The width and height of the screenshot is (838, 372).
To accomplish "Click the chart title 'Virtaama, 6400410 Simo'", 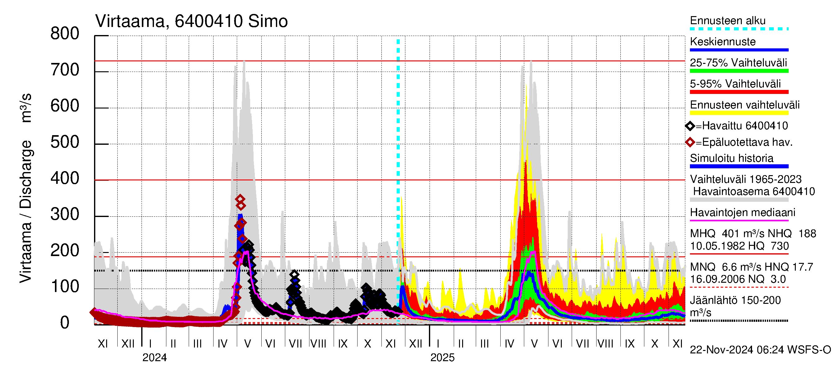I will coord(191,21).
